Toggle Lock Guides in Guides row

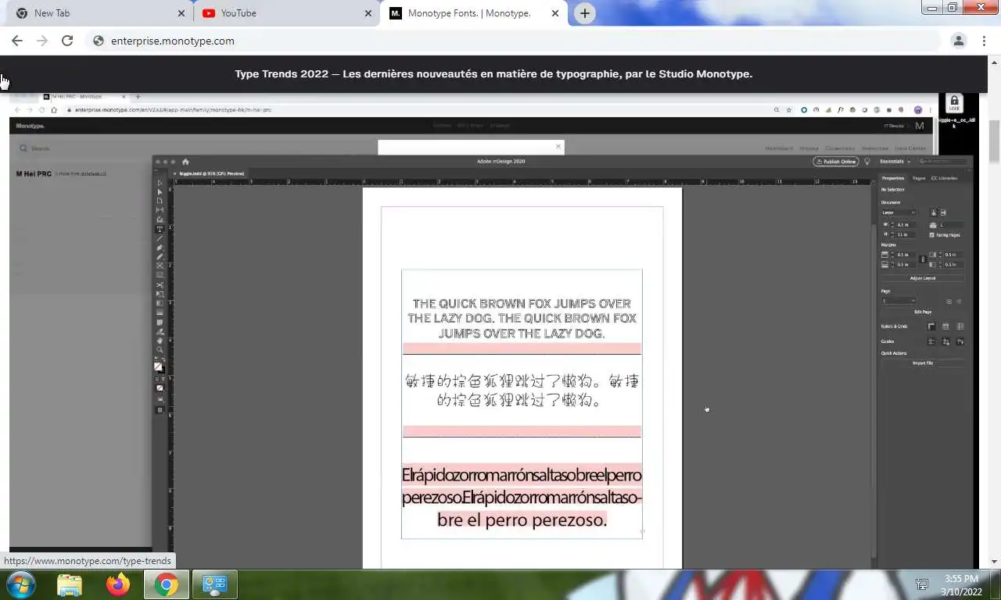click(x=945, y=341)
